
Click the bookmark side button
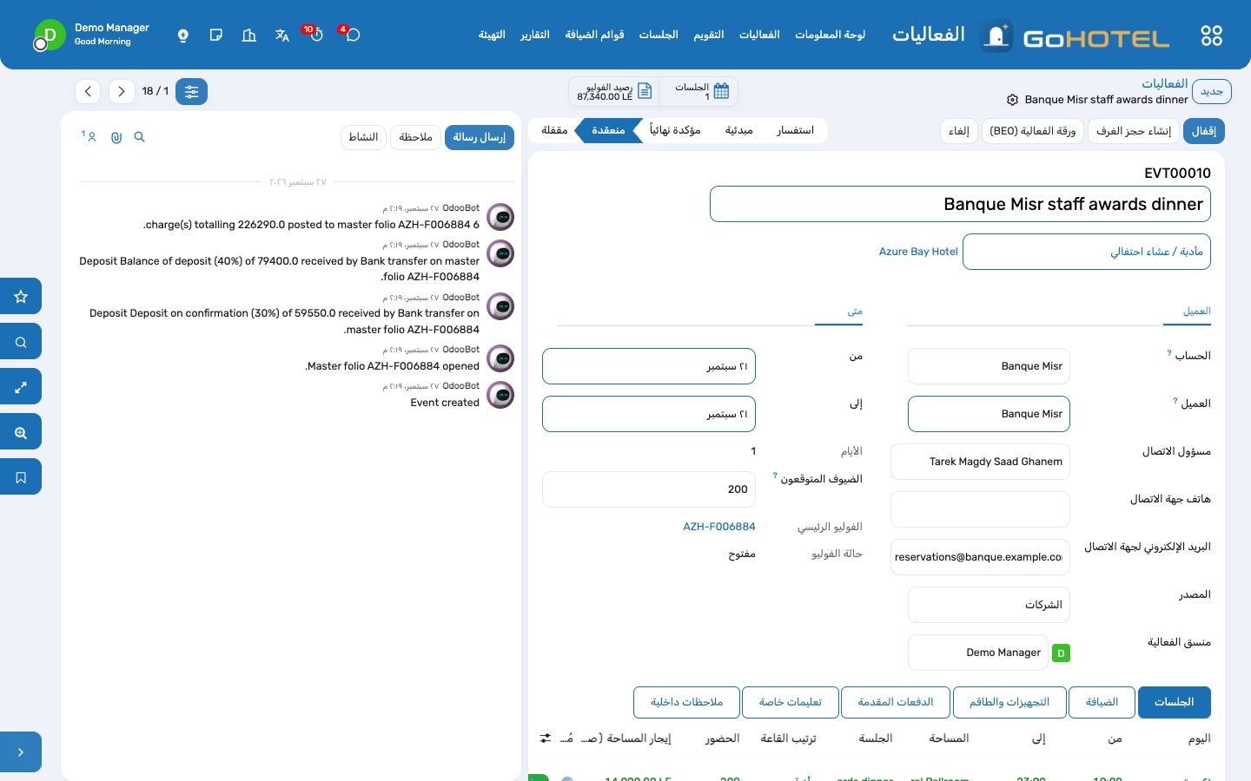21,477
